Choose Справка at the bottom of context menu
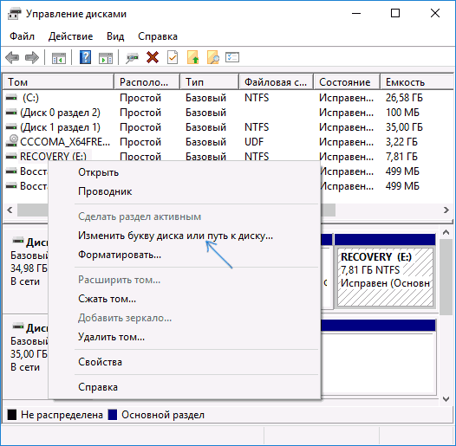 [x=185, y=387]
